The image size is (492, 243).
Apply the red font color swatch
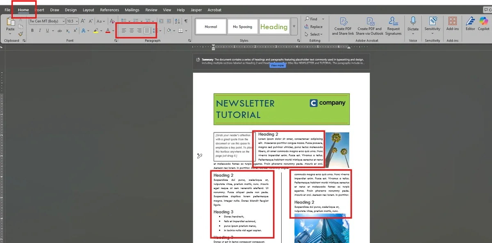[x=108, y=31]
